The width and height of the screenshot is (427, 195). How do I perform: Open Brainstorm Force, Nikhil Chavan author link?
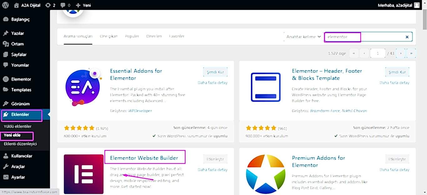338,111
